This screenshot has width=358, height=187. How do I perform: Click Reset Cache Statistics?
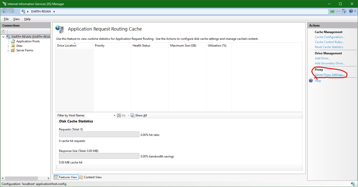click(x=329, y=47)
